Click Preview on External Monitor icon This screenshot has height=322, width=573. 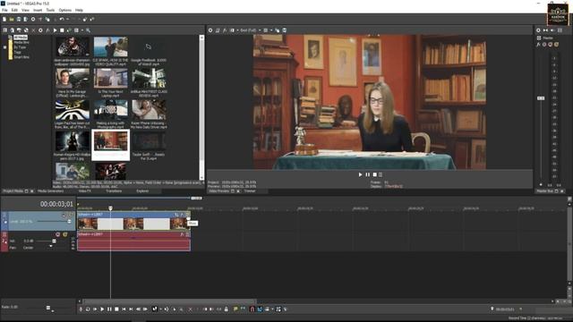click(x=218, y=30)
